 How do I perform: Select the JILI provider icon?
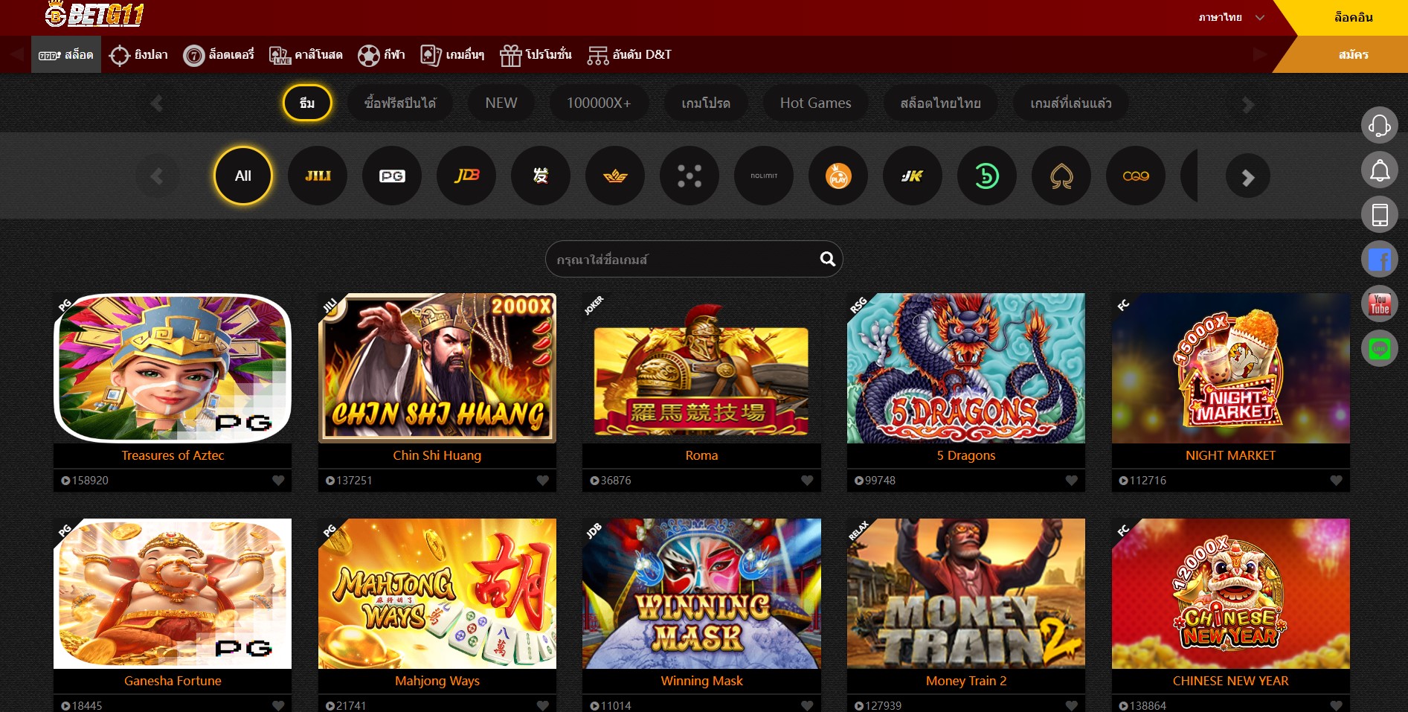pyautogui.click(x=318, y=176)
